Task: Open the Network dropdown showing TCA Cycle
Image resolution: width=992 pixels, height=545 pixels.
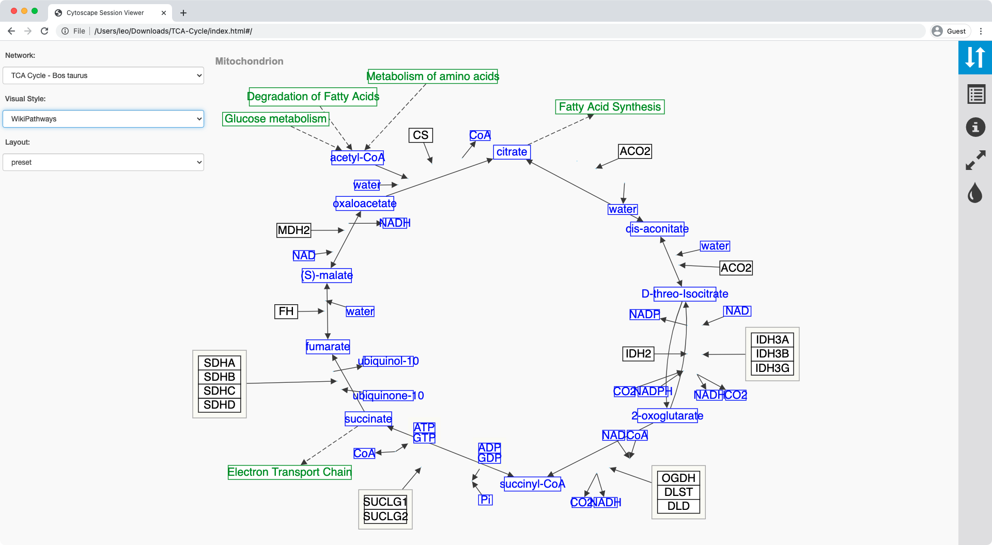Action: [x=103, y=75]
